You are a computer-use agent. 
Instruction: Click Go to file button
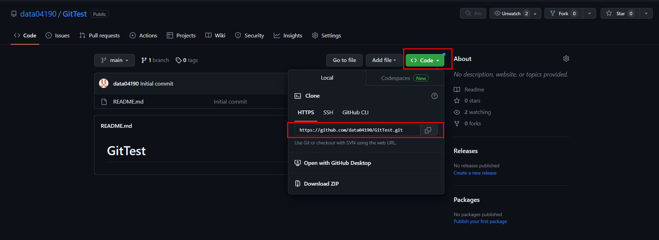(x=344, y=60)
